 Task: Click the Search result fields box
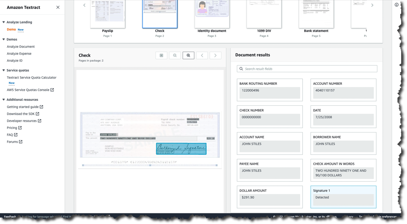(x=307, y=69)
